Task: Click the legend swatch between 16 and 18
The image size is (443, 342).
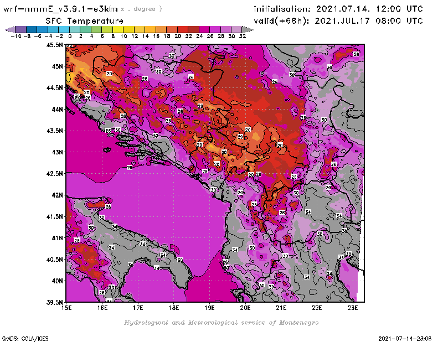Action: [x=161, y=29]
